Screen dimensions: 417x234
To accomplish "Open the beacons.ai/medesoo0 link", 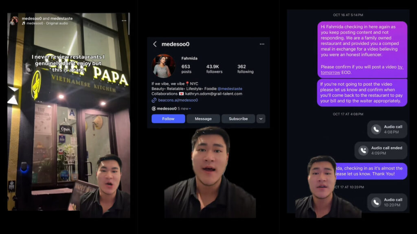I will [178, 100].
